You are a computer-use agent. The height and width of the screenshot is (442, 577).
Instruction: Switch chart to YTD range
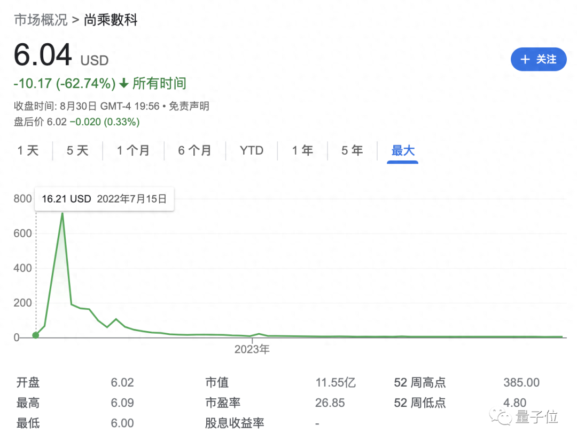251,151
